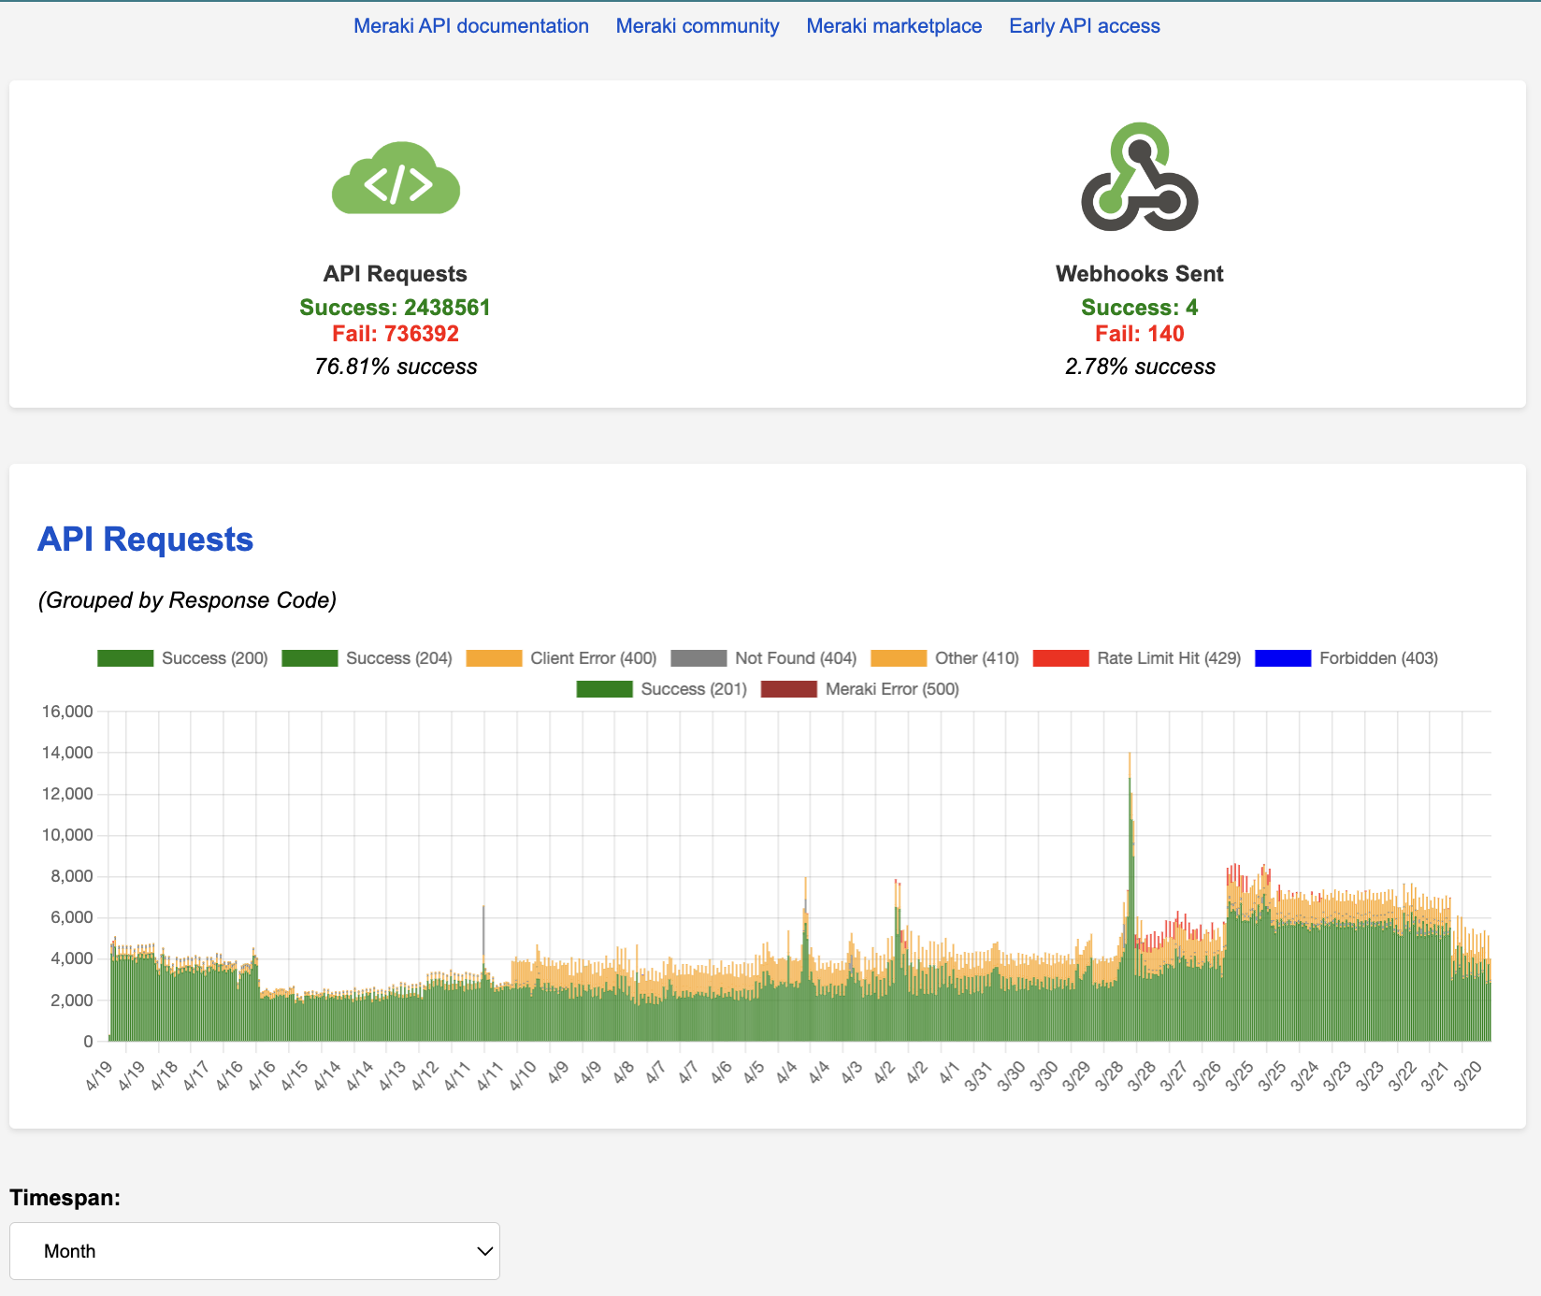Viewport: 1541px width, 1296px height.
Task: Click the blue API Requests chart heading
Action: pyautogui.click(x=145, y=540)
